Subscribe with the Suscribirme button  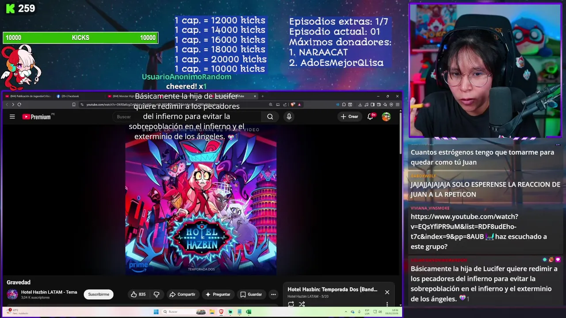point(99,294)
